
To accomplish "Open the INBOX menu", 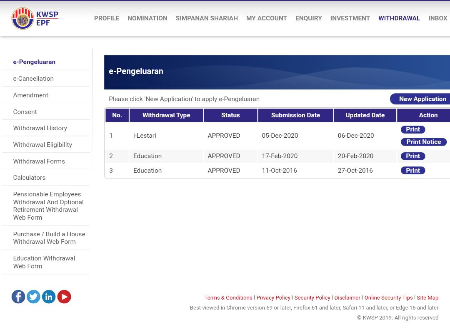I will (437, 18).
